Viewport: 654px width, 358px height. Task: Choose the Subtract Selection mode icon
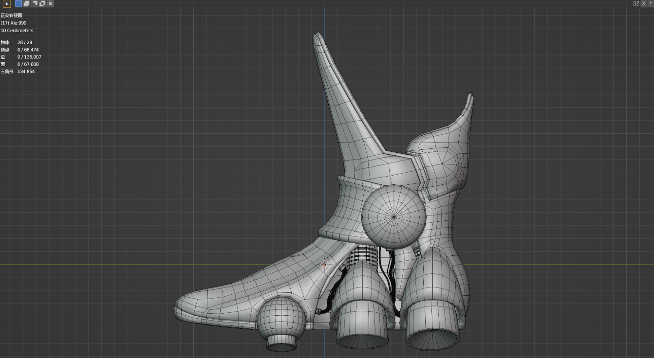pyautogui.click(x=34, y=3)
